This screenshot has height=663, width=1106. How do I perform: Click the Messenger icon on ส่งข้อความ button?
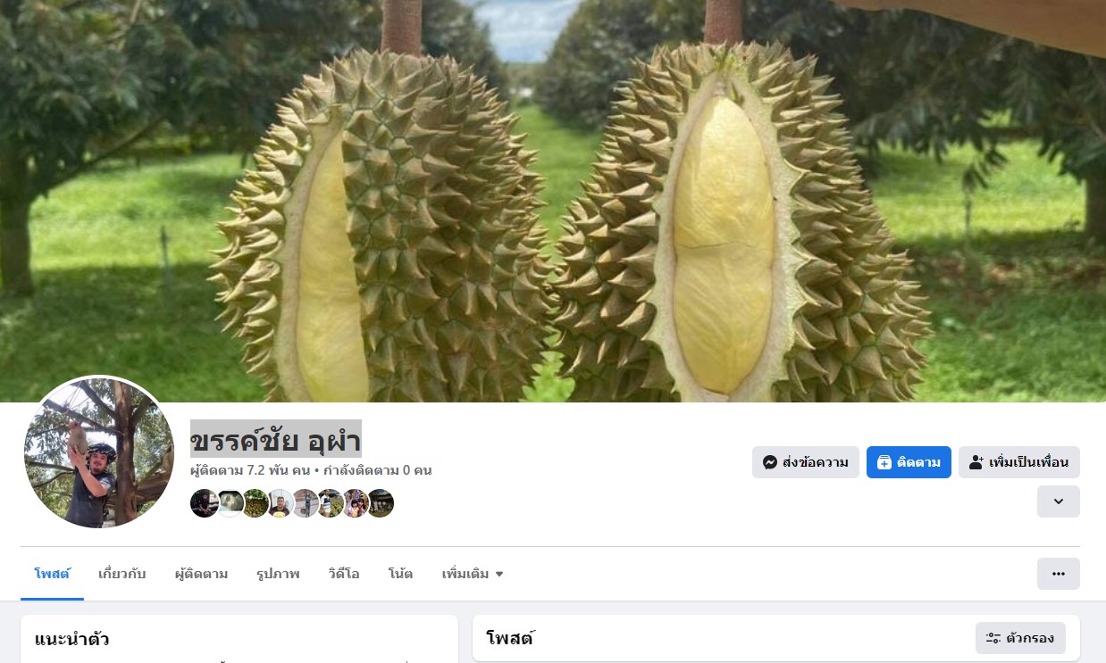point(770,462)
